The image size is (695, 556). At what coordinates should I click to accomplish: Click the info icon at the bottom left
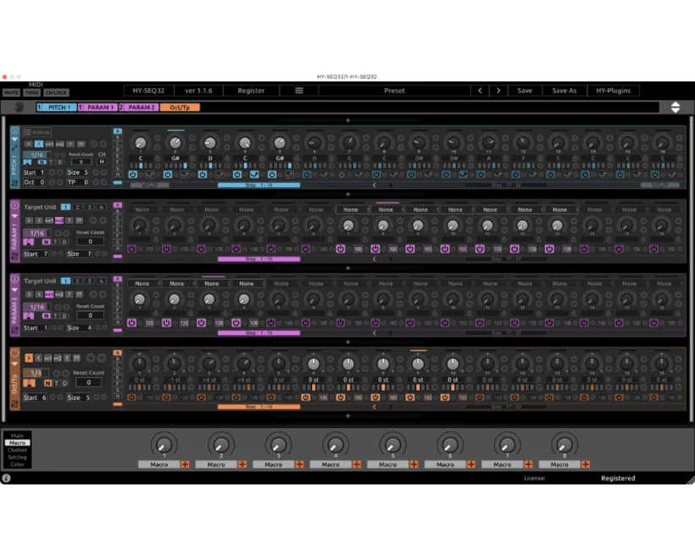click(8, 478)
